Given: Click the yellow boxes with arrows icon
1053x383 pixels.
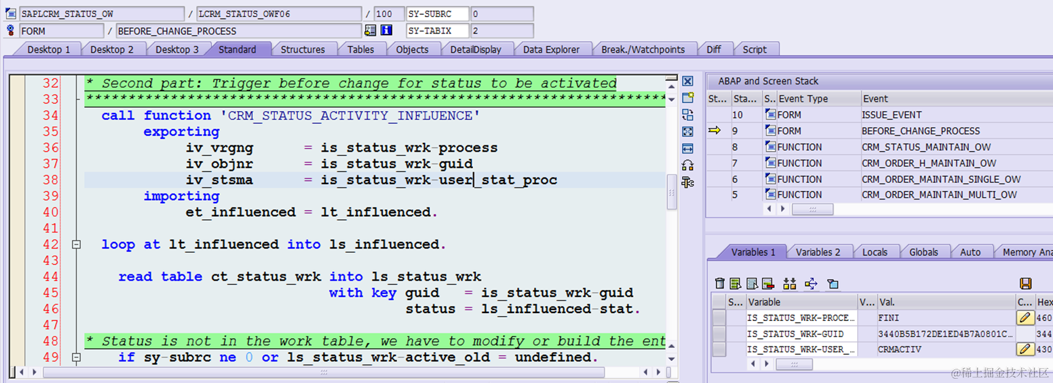Looking at the screenshot, I should click(790, 284).
